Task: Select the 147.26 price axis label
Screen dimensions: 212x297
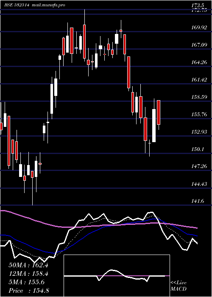Action: coord(199,166)
